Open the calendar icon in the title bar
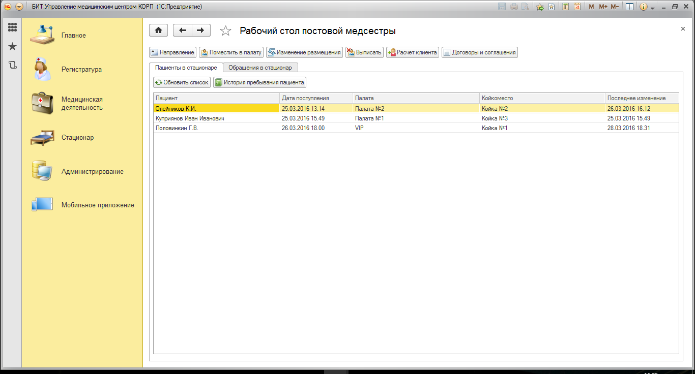Screen dimensions: 695x374 577,7
